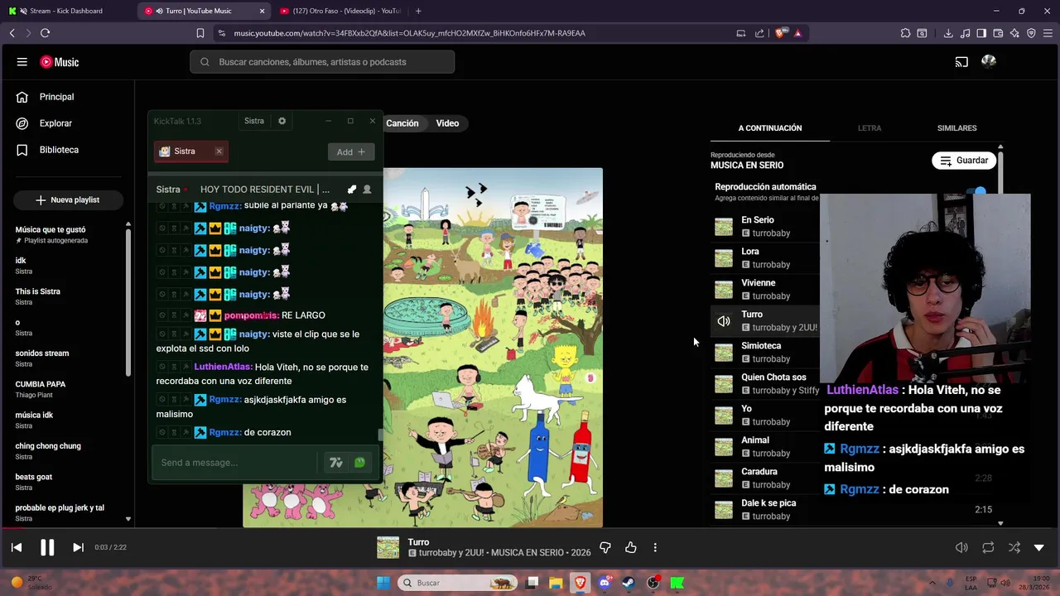The height and width of the screenshot is (596, 1060).
Task: Go to the previous track
Action: pos(17,547)
